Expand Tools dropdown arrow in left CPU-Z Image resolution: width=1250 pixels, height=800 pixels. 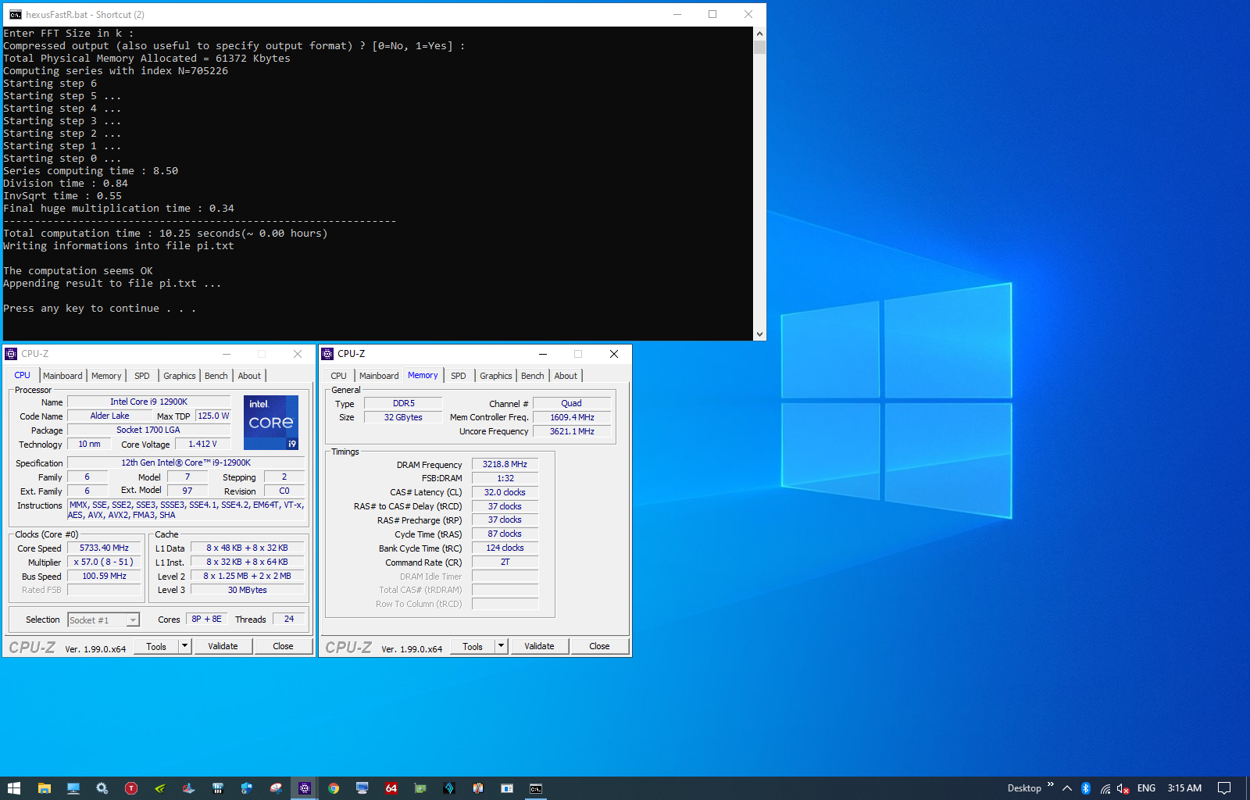pyautogui.click(x=185, y=646)
